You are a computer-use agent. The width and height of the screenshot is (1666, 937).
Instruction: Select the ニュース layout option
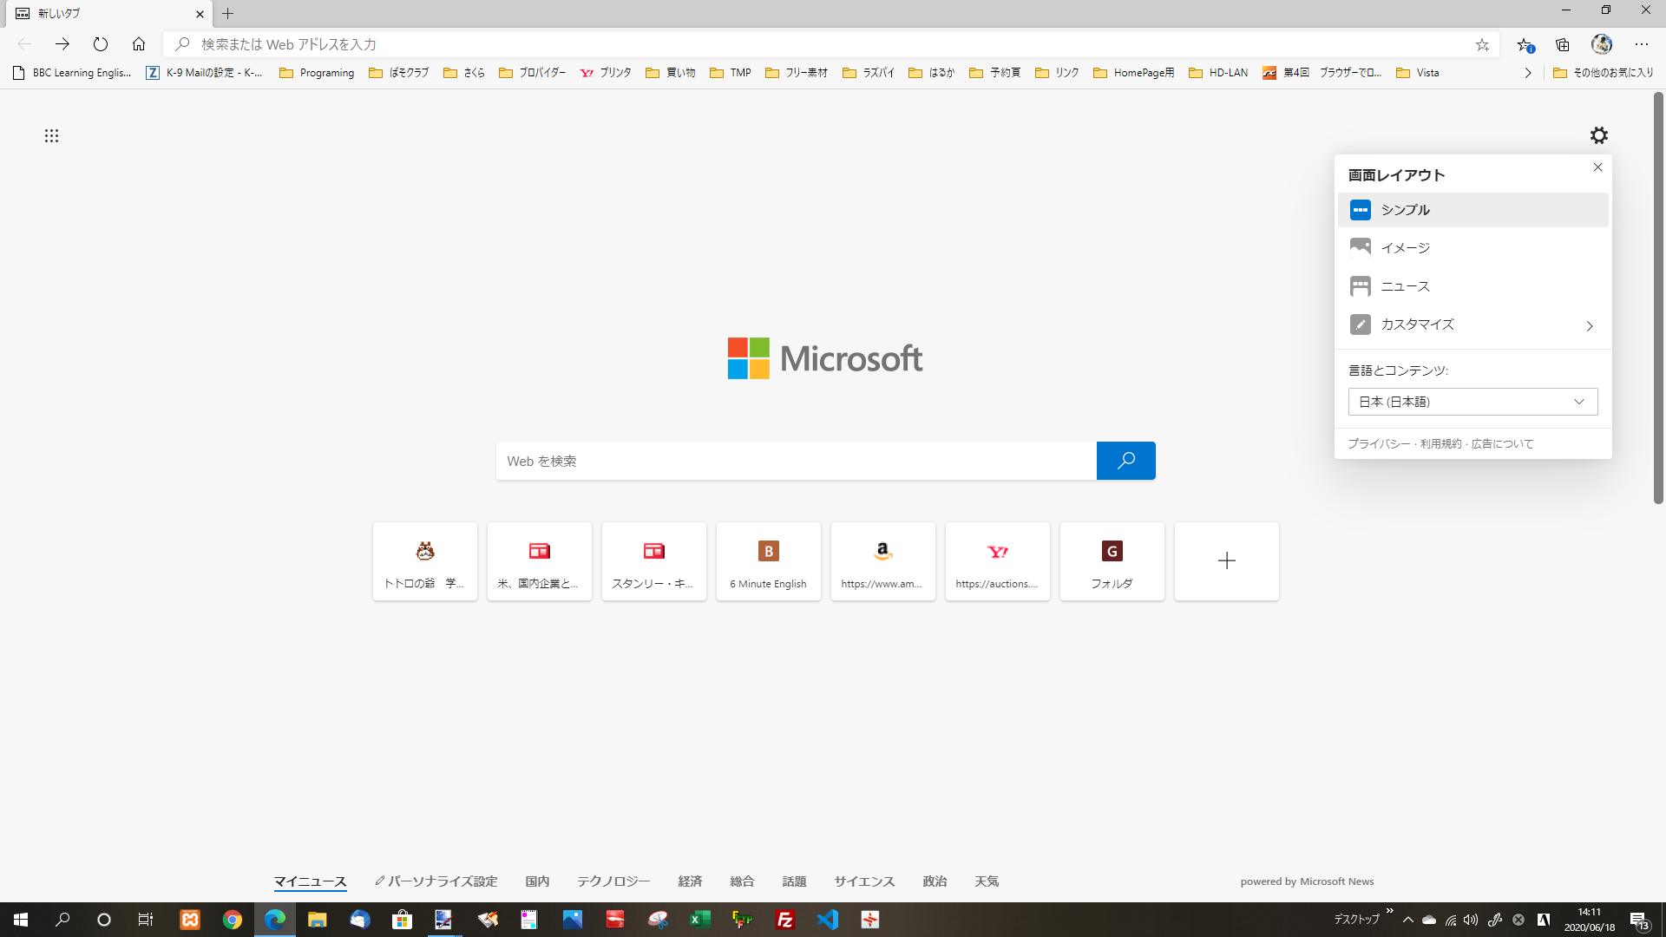[1473, 286]
